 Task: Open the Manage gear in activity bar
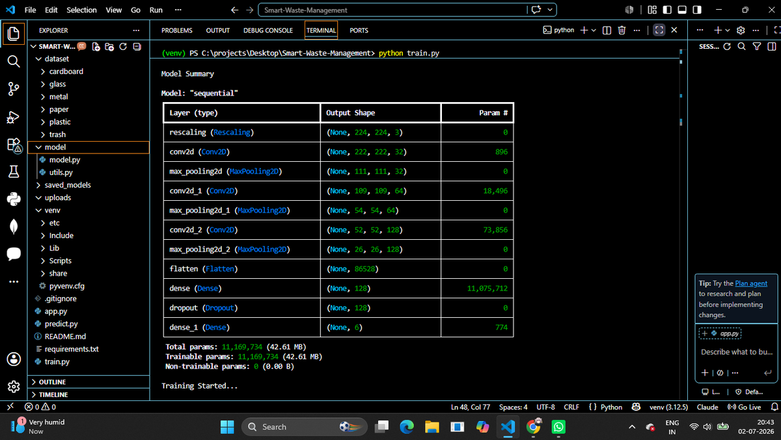14,387
